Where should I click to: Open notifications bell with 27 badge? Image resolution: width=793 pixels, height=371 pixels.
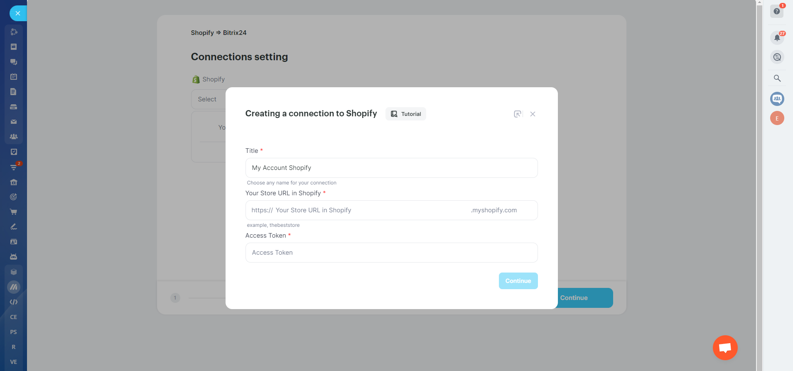pos(777,38)
